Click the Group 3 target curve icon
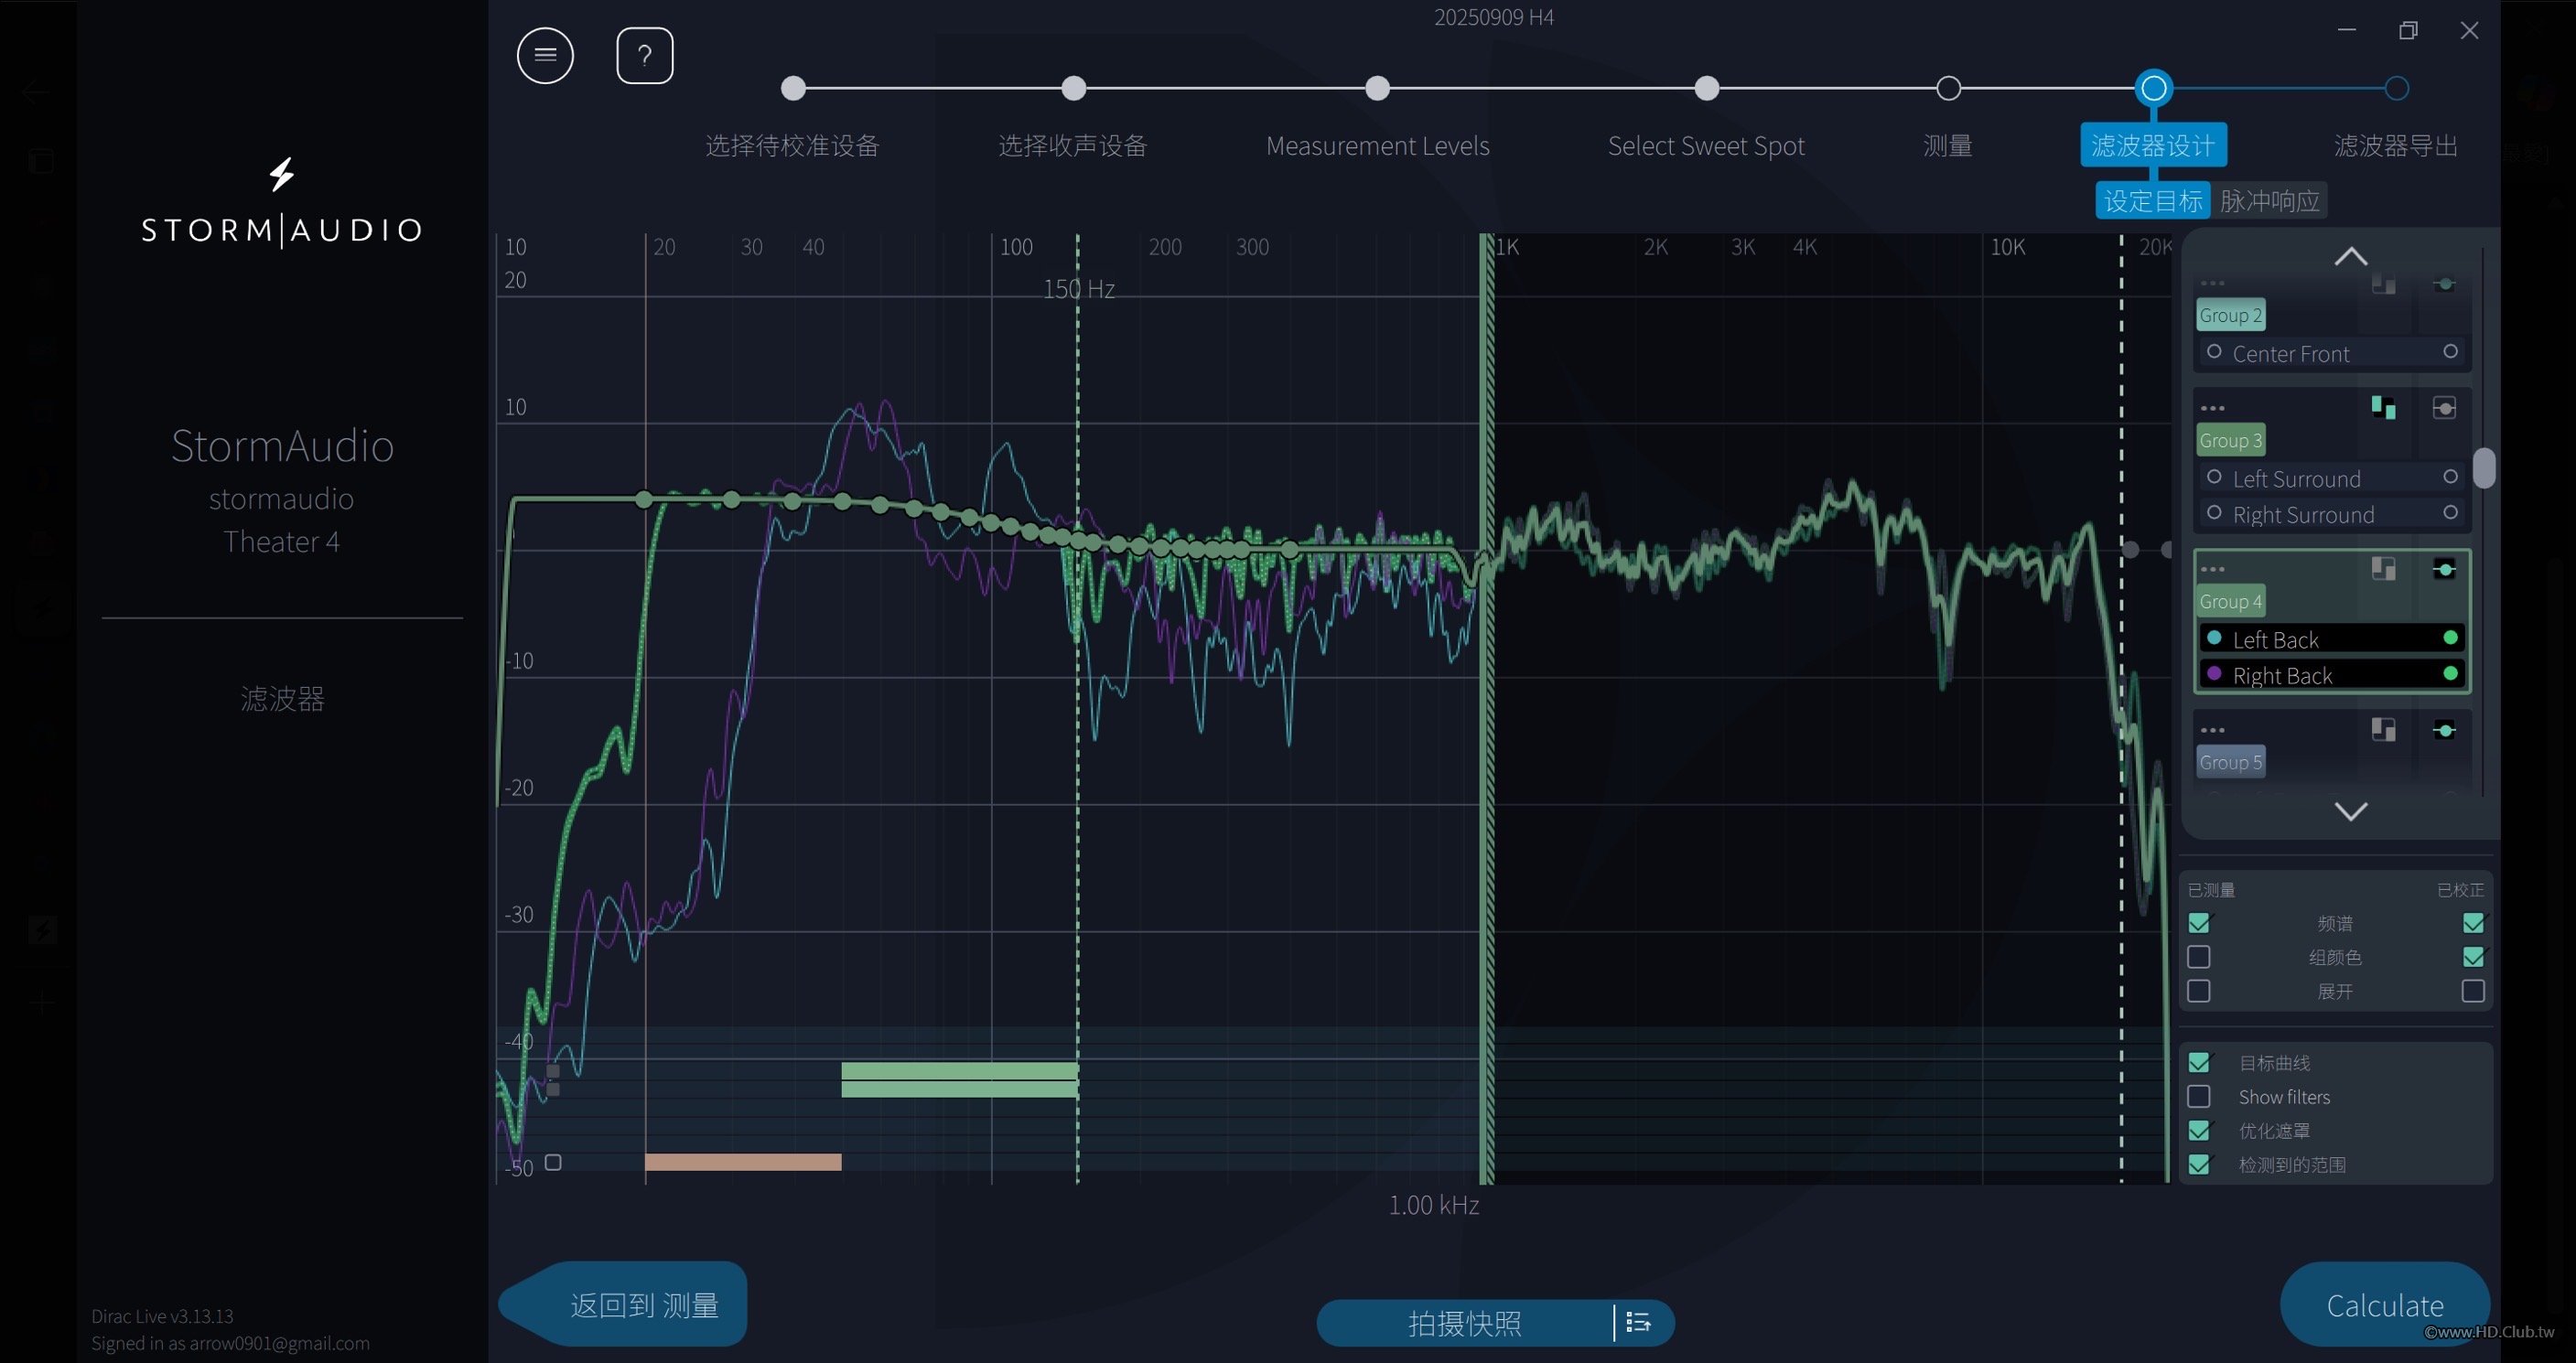Image resolution: width=2576 pixels, height=1363 pixels. 2444,408
